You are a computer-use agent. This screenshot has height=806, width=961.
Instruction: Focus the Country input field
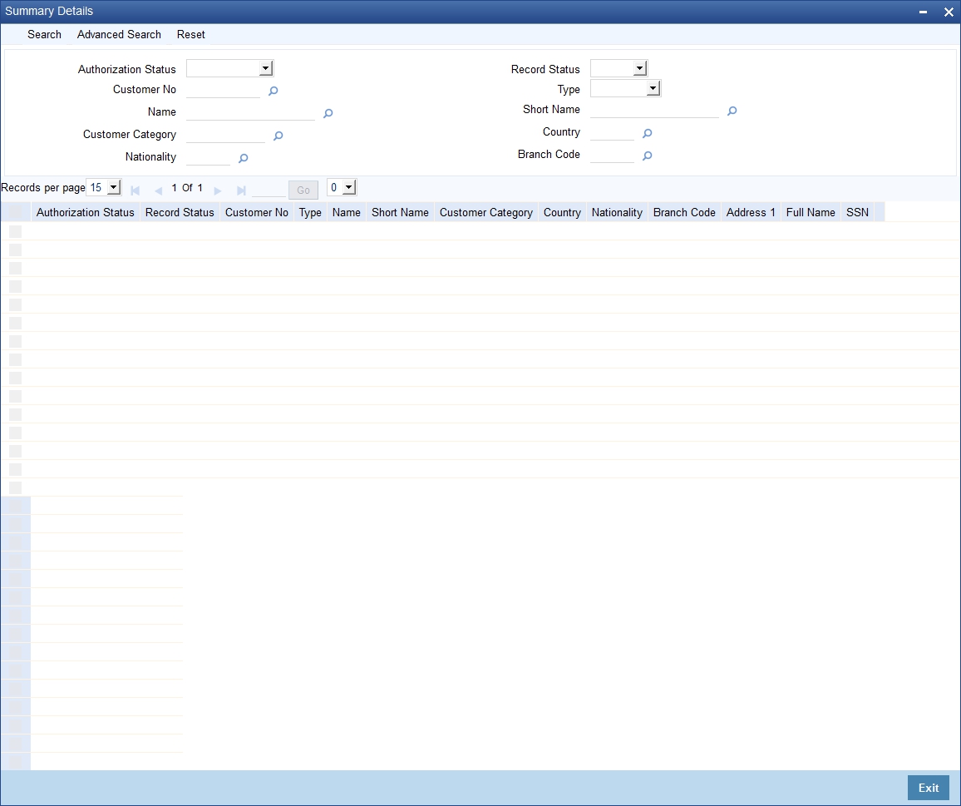[x=613, y=132]
